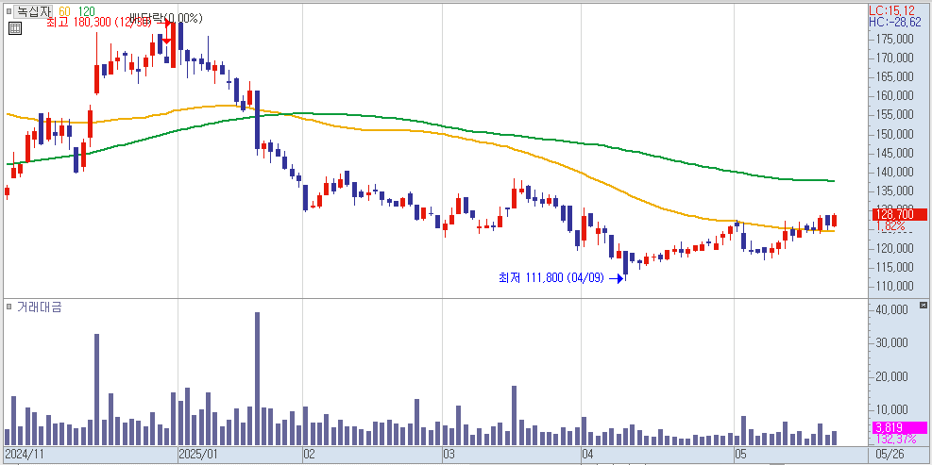This screenshot has width=932, height=465.
Task: Click the 135,000 price axis label
Action: [895, 191]
